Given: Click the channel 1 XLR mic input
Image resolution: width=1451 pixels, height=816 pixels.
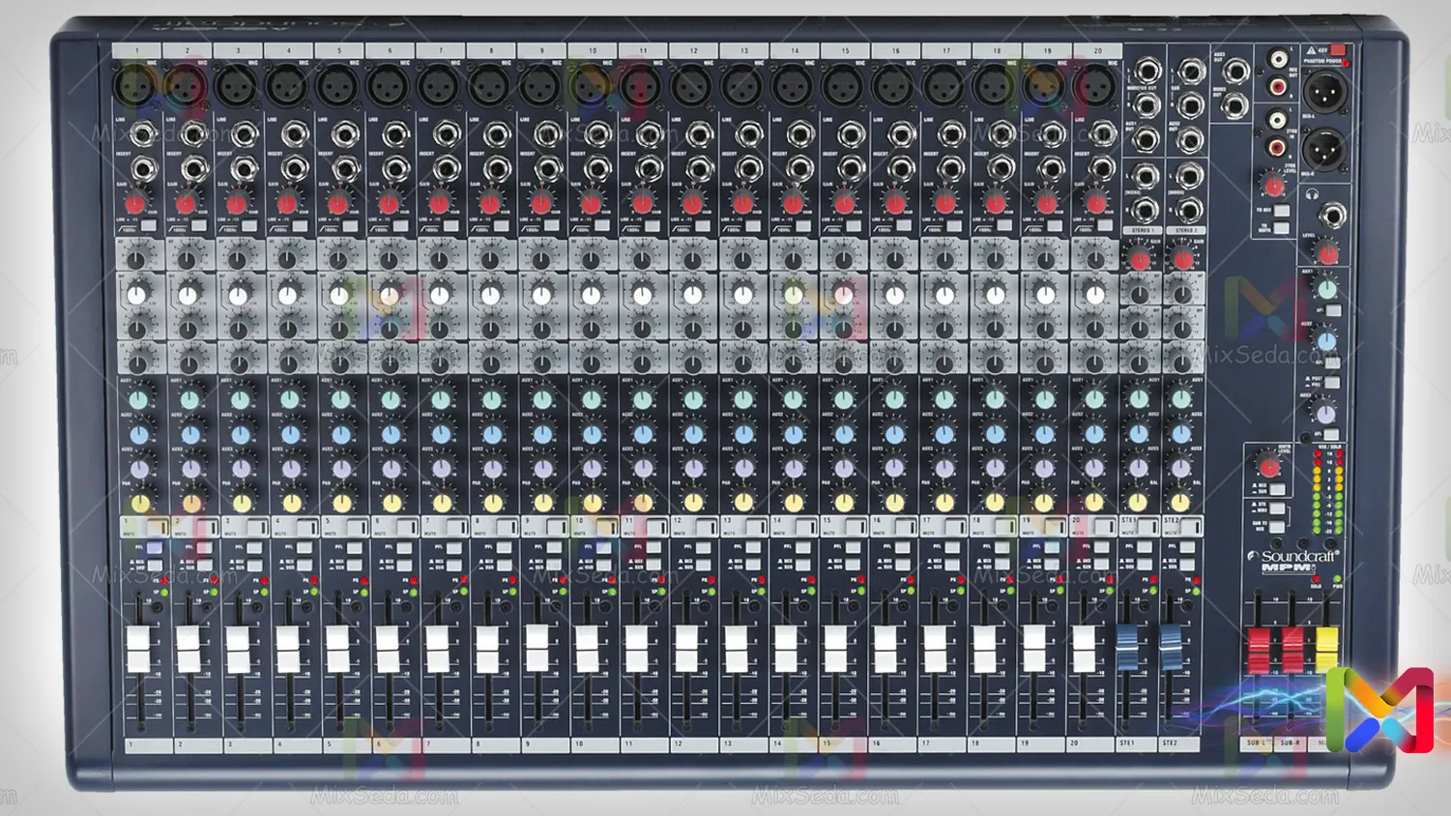Looking at the screenshot, I should coord(134,87).
